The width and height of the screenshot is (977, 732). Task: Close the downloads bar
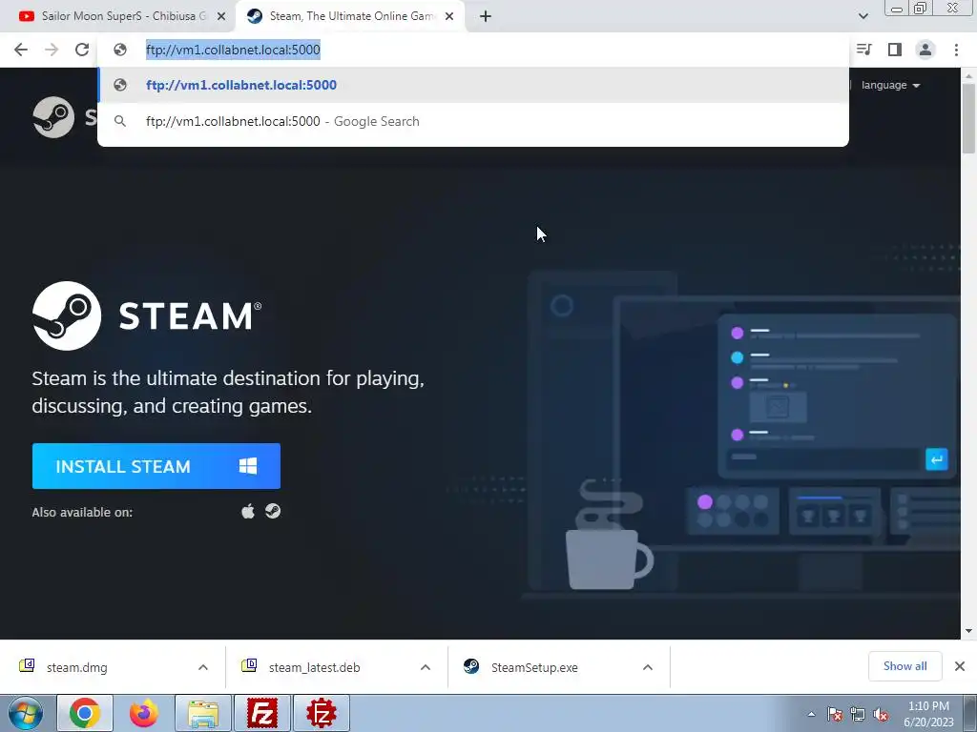[960, 666]
